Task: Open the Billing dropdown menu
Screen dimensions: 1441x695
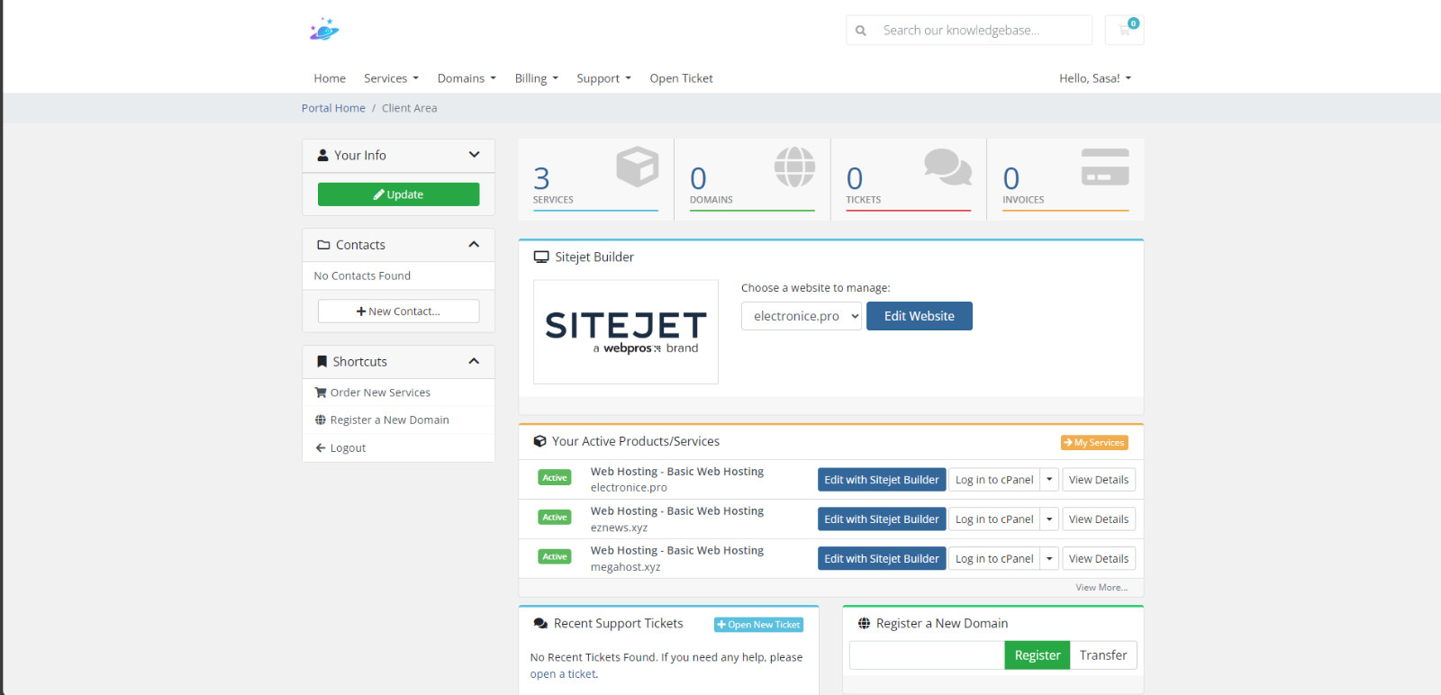Action: click(x=537, y=78)
